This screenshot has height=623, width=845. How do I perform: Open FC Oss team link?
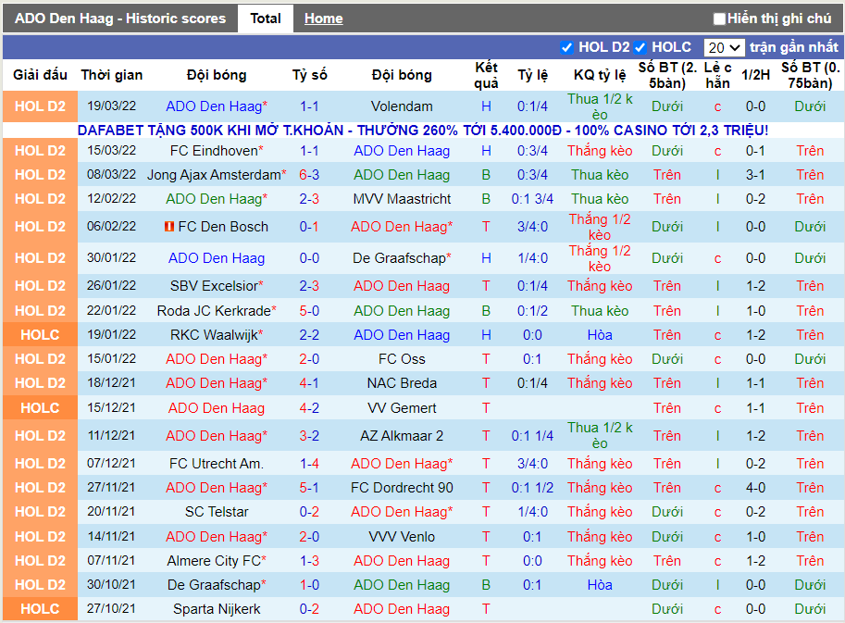coord(402,359)
